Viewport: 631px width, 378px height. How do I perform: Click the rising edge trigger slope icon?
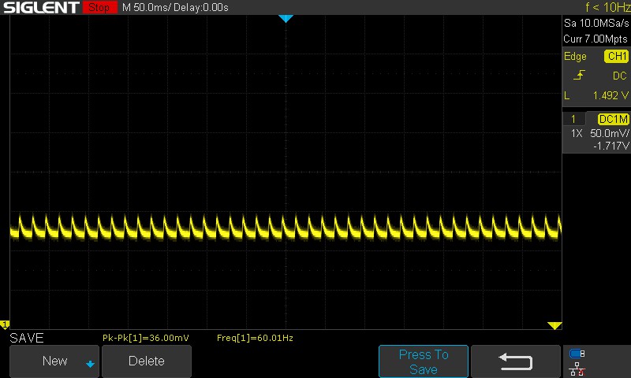pos(580,76)
